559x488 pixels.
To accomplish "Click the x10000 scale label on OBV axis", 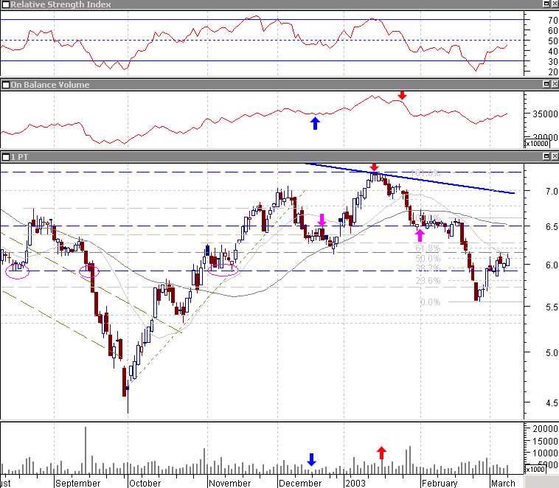I will click(537, 143).
